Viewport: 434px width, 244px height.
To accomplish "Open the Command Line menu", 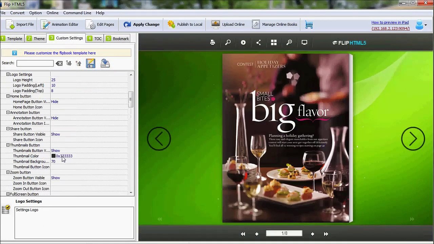I will (x=77, y=13).
